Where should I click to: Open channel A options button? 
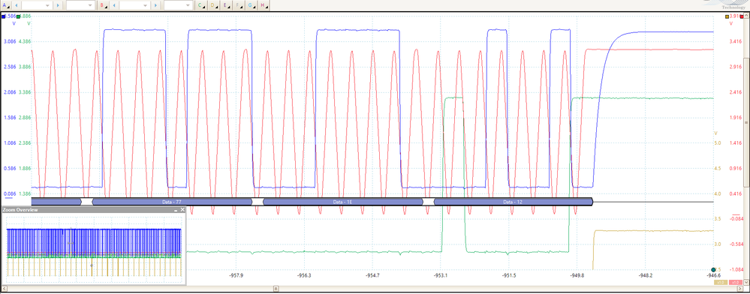coord(5,5)
